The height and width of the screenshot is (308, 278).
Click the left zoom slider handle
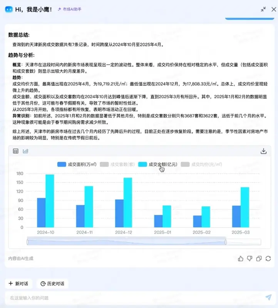click(27, 242)
